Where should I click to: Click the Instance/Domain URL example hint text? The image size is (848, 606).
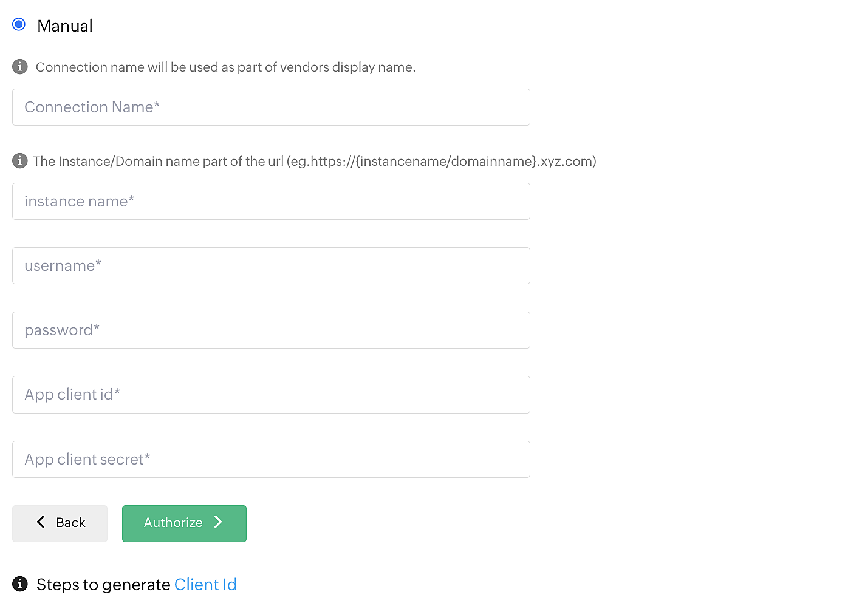315,161
